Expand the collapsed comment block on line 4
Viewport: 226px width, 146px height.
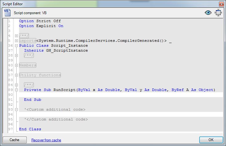tap(16, 36)
